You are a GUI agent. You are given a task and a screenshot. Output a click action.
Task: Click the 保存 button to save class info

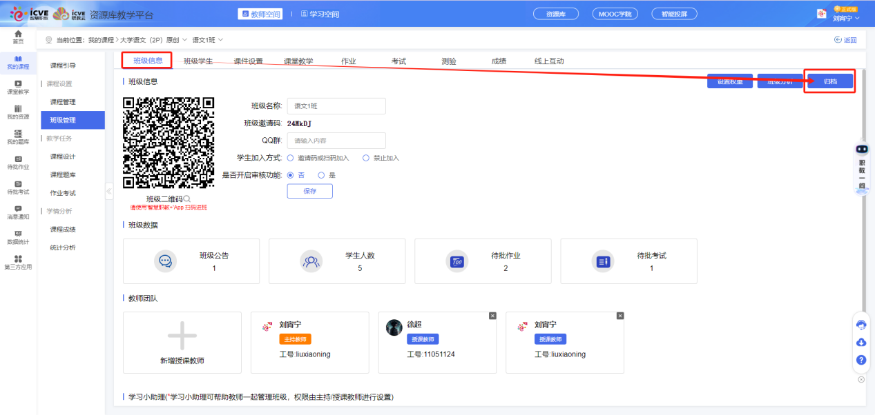point(309,191)
